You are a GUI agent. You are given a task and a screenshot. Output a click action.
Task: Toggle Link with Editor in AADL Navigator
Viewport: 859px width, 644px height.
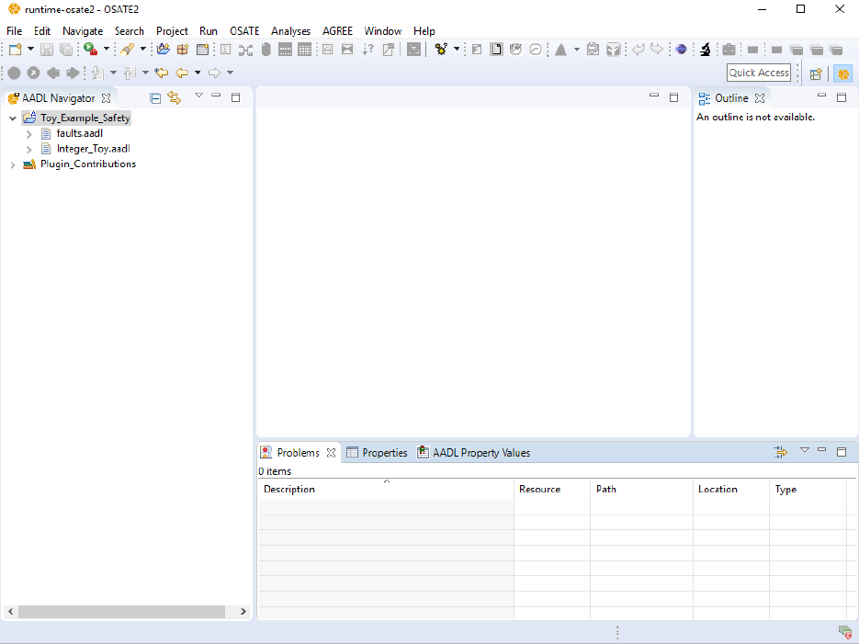174,97
